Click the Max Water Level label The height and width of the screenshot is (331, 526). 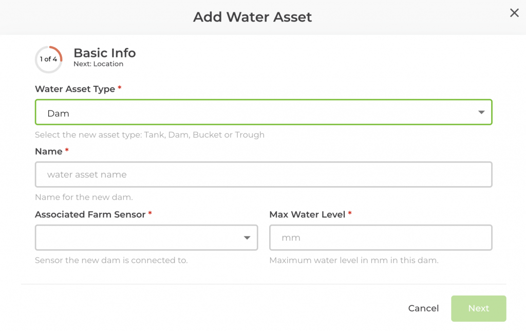(307, 214)
